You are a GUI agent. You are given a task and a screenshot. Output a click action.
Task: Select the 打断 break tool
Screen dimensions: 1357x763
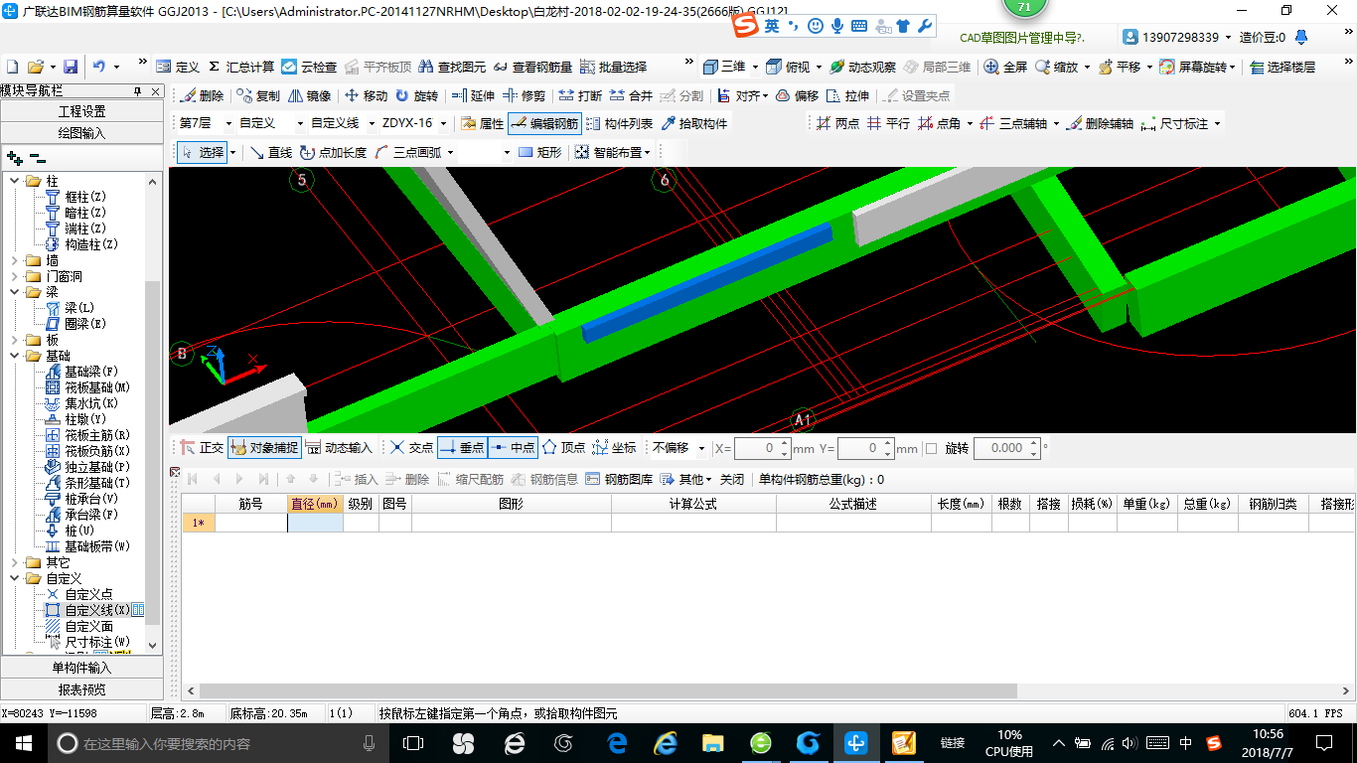tap(580, 95)
